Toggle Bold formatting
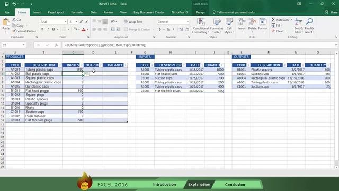 pos(42,29)
